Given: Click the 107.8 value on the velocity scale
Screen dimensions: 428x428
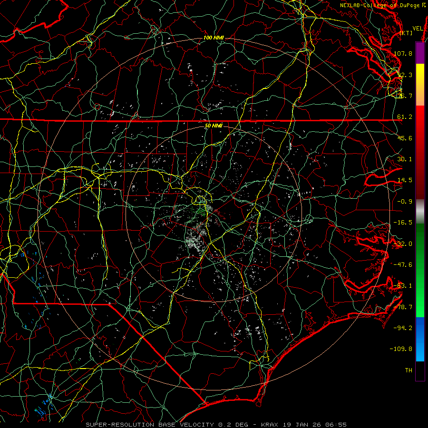Looking at the screenshot, I should [403, 53].
